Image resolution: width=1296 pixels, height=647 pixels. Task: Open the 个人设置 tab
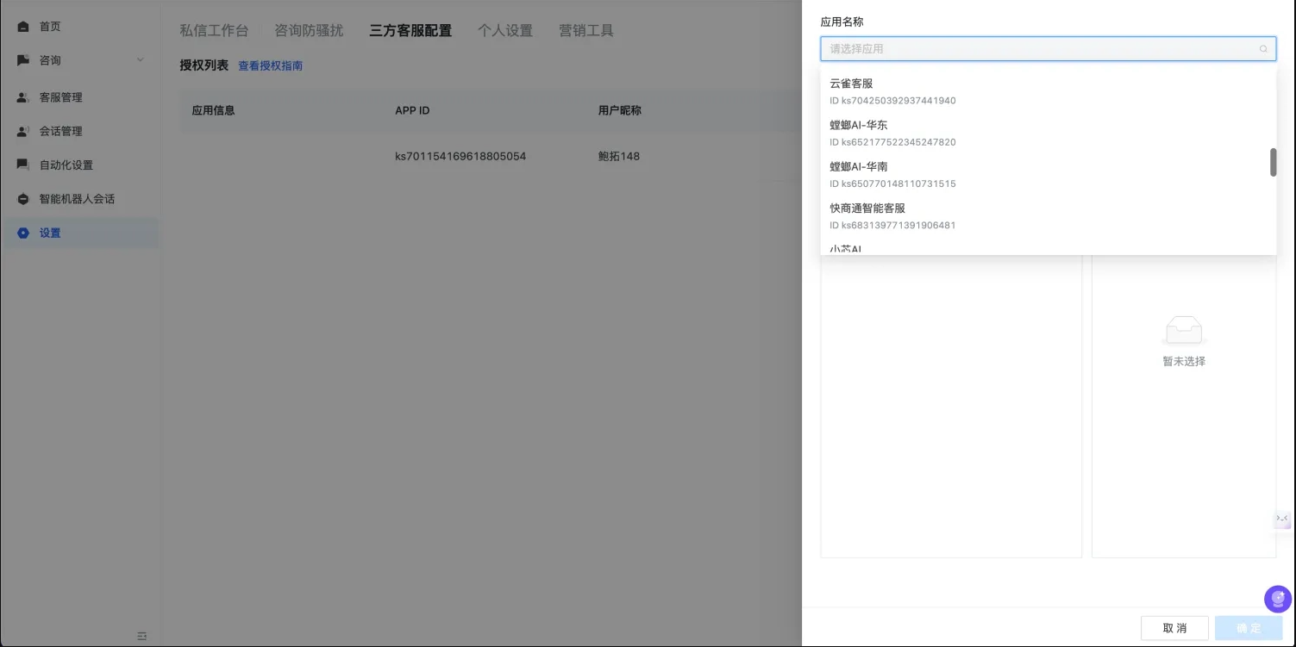point(505,30)
